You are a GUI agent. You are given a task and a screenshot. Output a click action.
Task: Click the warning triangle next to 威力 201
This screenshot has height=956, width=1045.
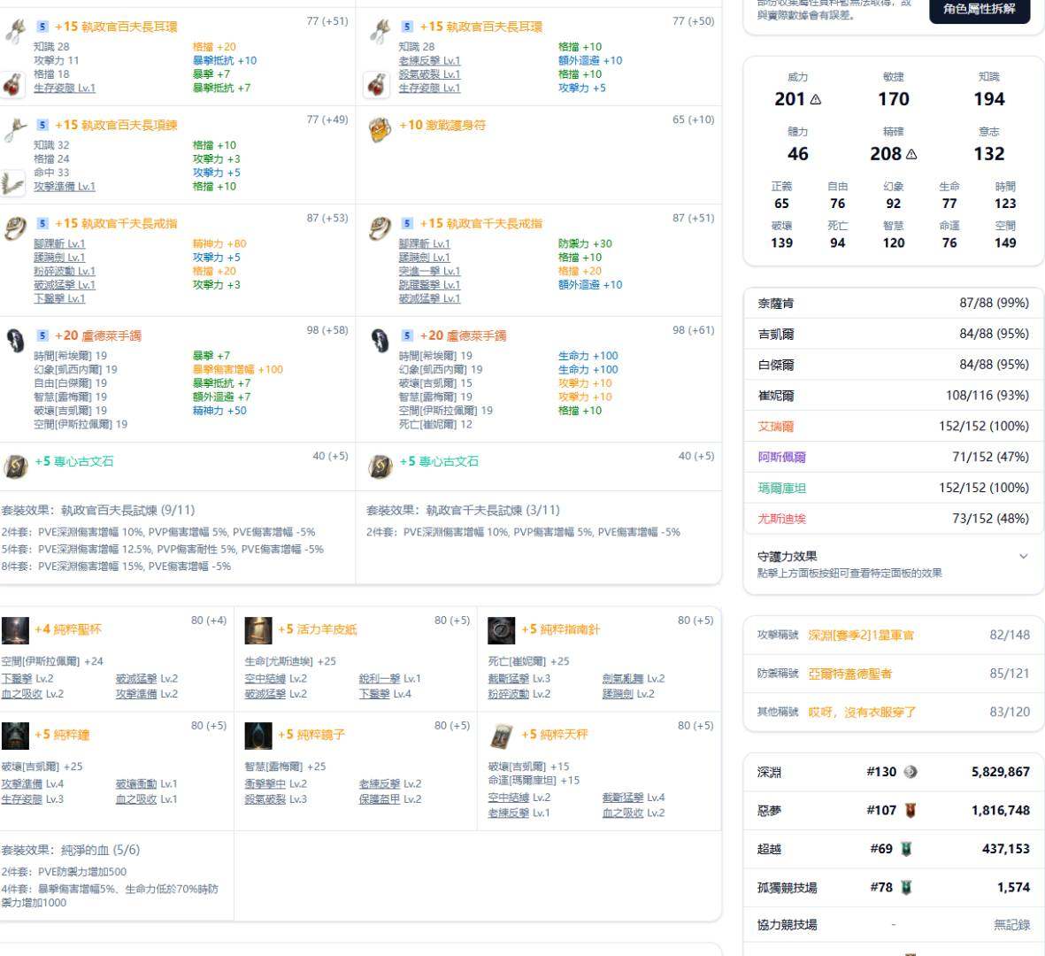816,100
